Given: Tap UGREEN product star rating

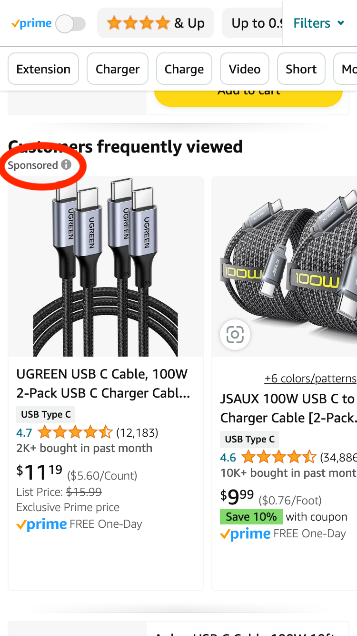Looking at the screenshot, I should click(75, 432).
